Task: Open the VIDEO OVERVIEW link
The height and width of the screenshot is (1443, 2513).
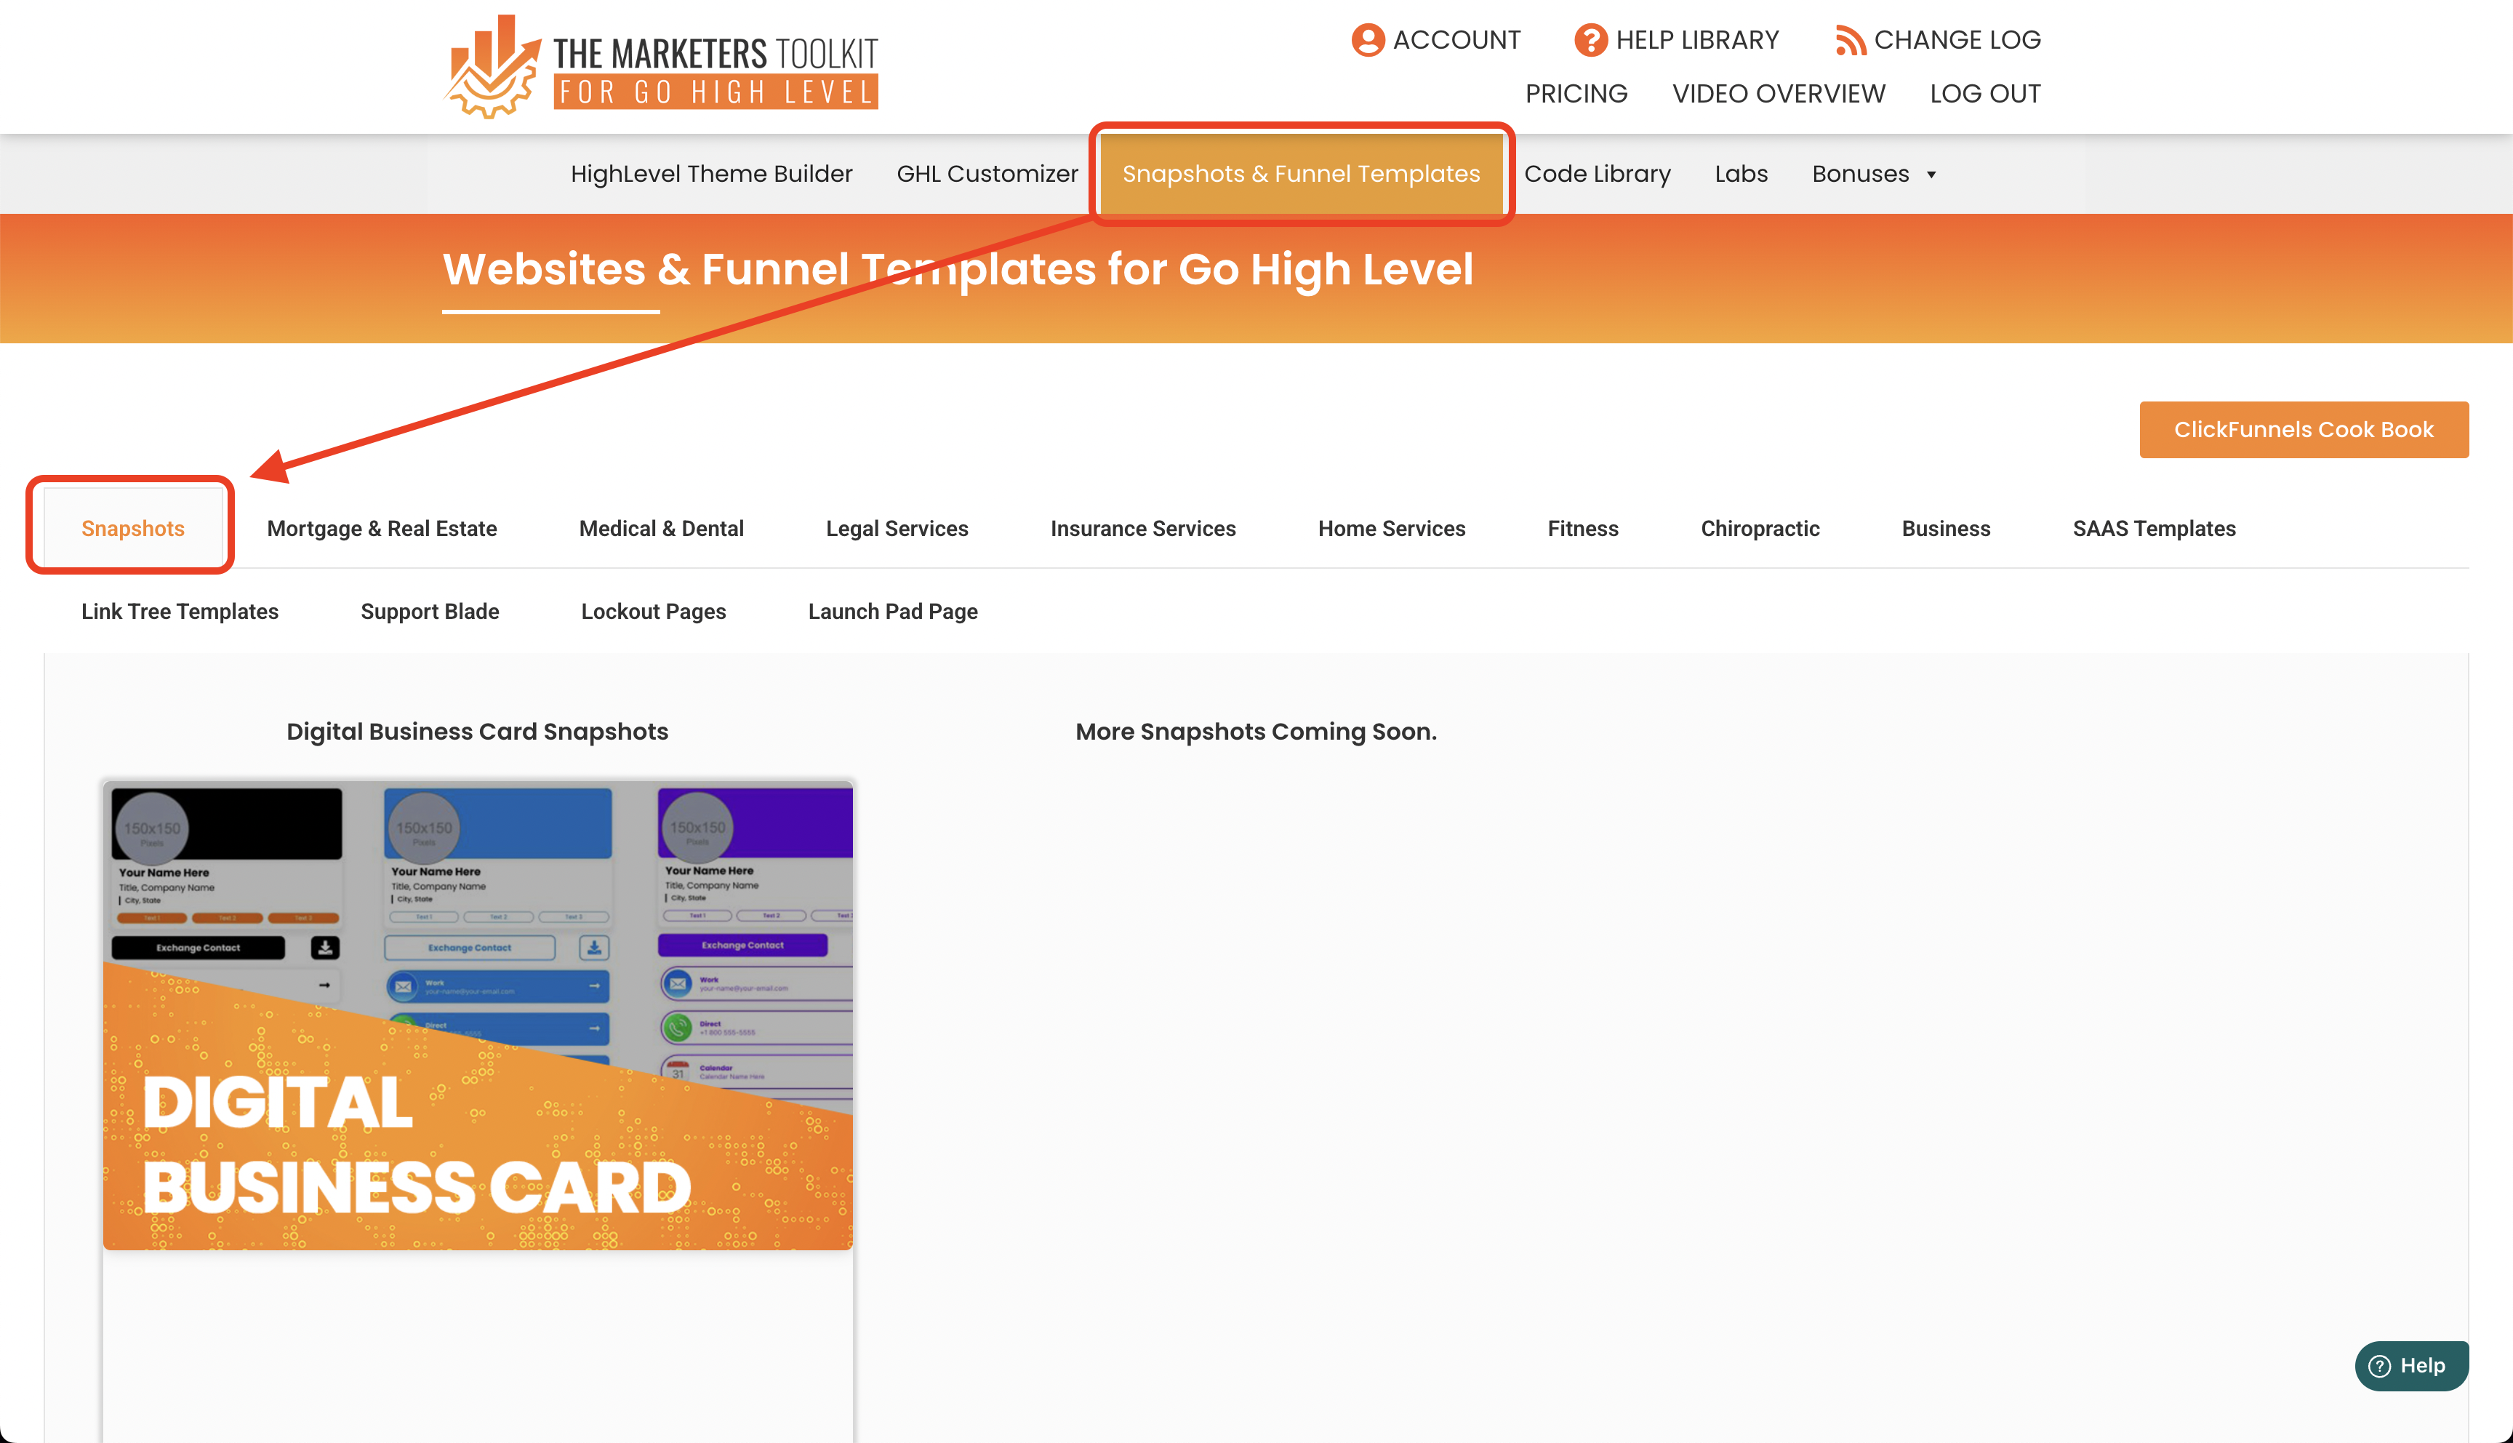Action: coord(1778,93)
